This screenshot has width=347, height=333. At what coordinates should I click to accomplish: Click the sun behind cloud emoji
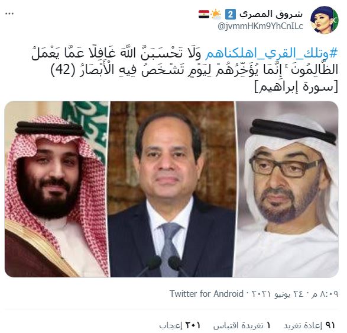[216, 14]
